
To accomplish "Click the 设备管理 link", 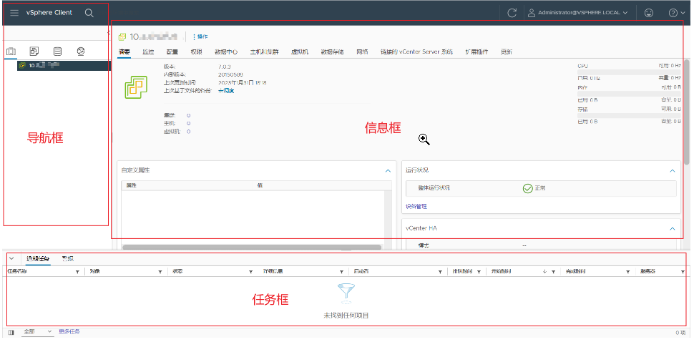I will click(x=416, y=207).
